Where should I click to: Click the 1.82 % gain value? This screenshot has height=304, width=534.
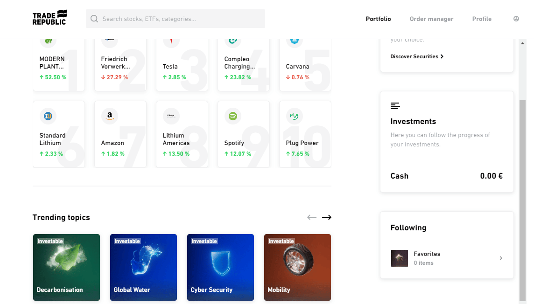[x=112, y=154]
